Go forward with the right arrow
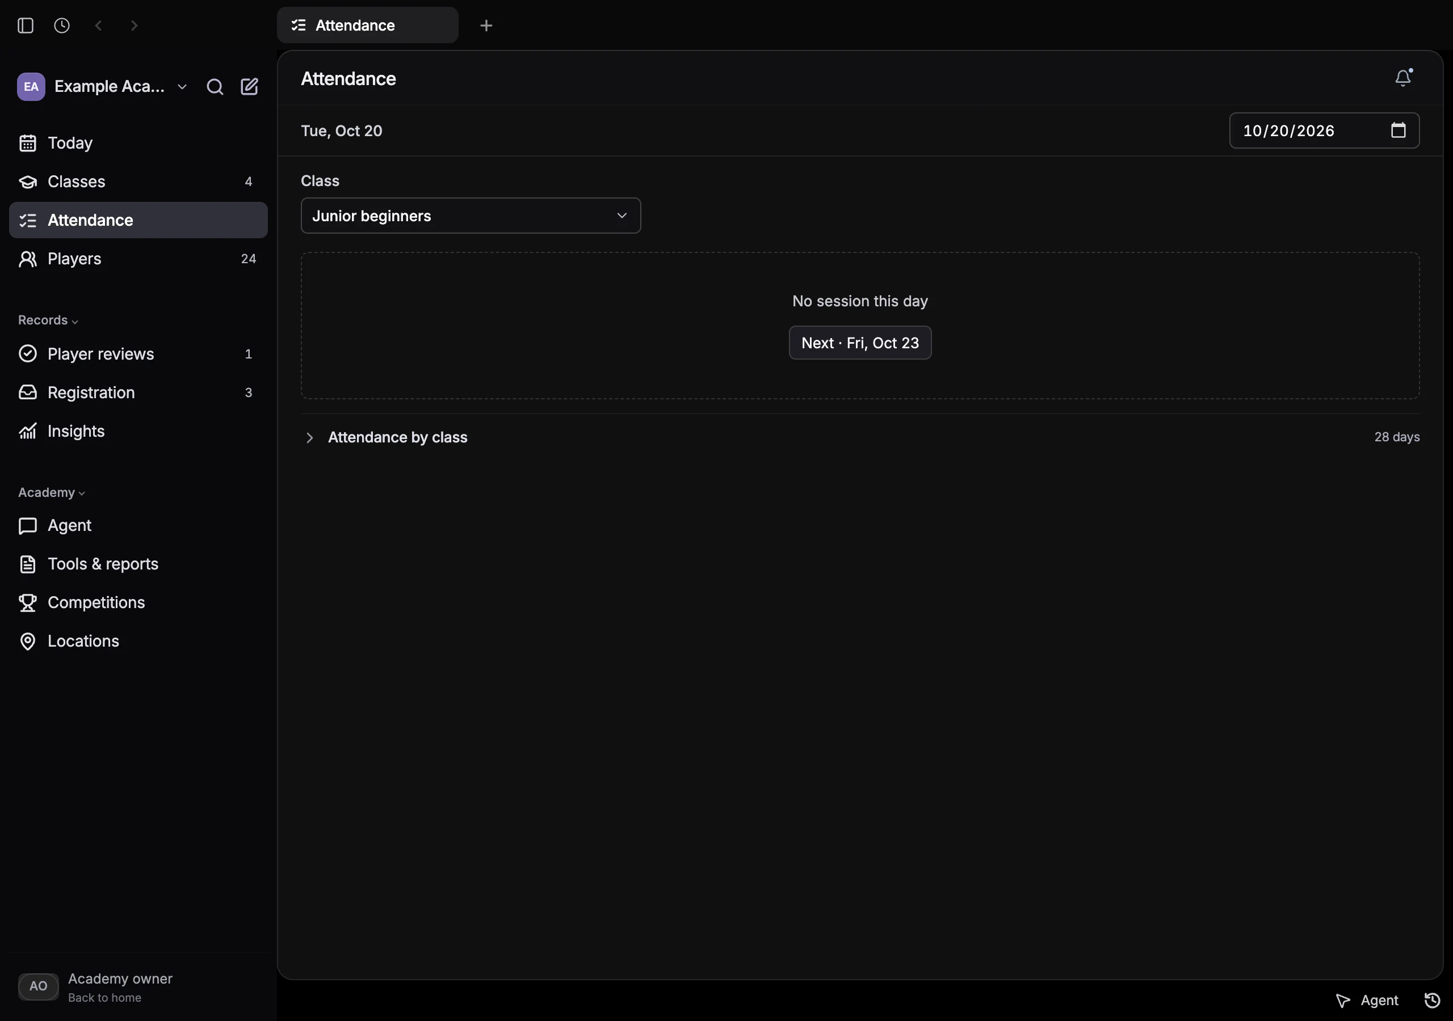This screenshot has height=1021, width=1453. point(134,26)
